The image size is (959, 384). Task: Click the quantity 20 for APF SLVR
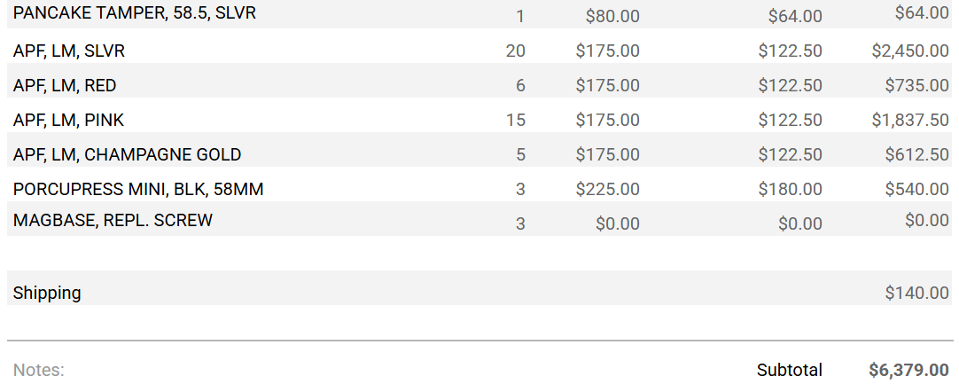[x=516, y=51]
